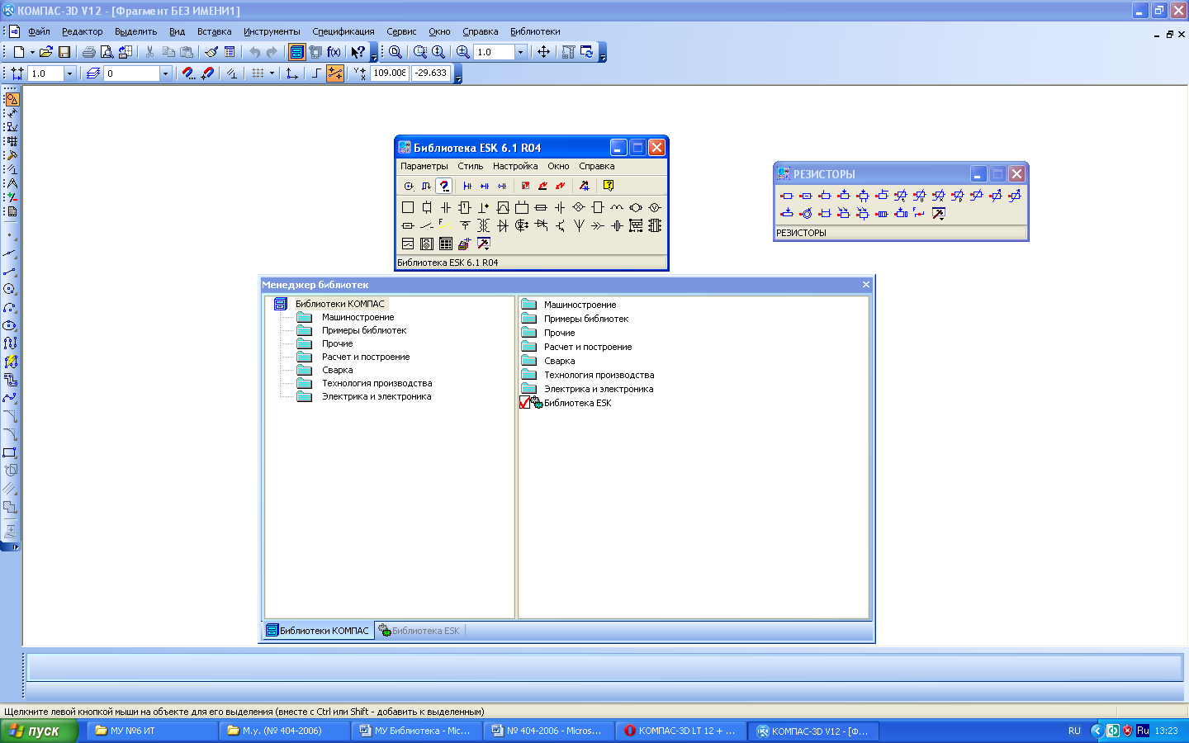The image size is (1189, 743).
Task: Click the пуск Start button
Action: 39,731
